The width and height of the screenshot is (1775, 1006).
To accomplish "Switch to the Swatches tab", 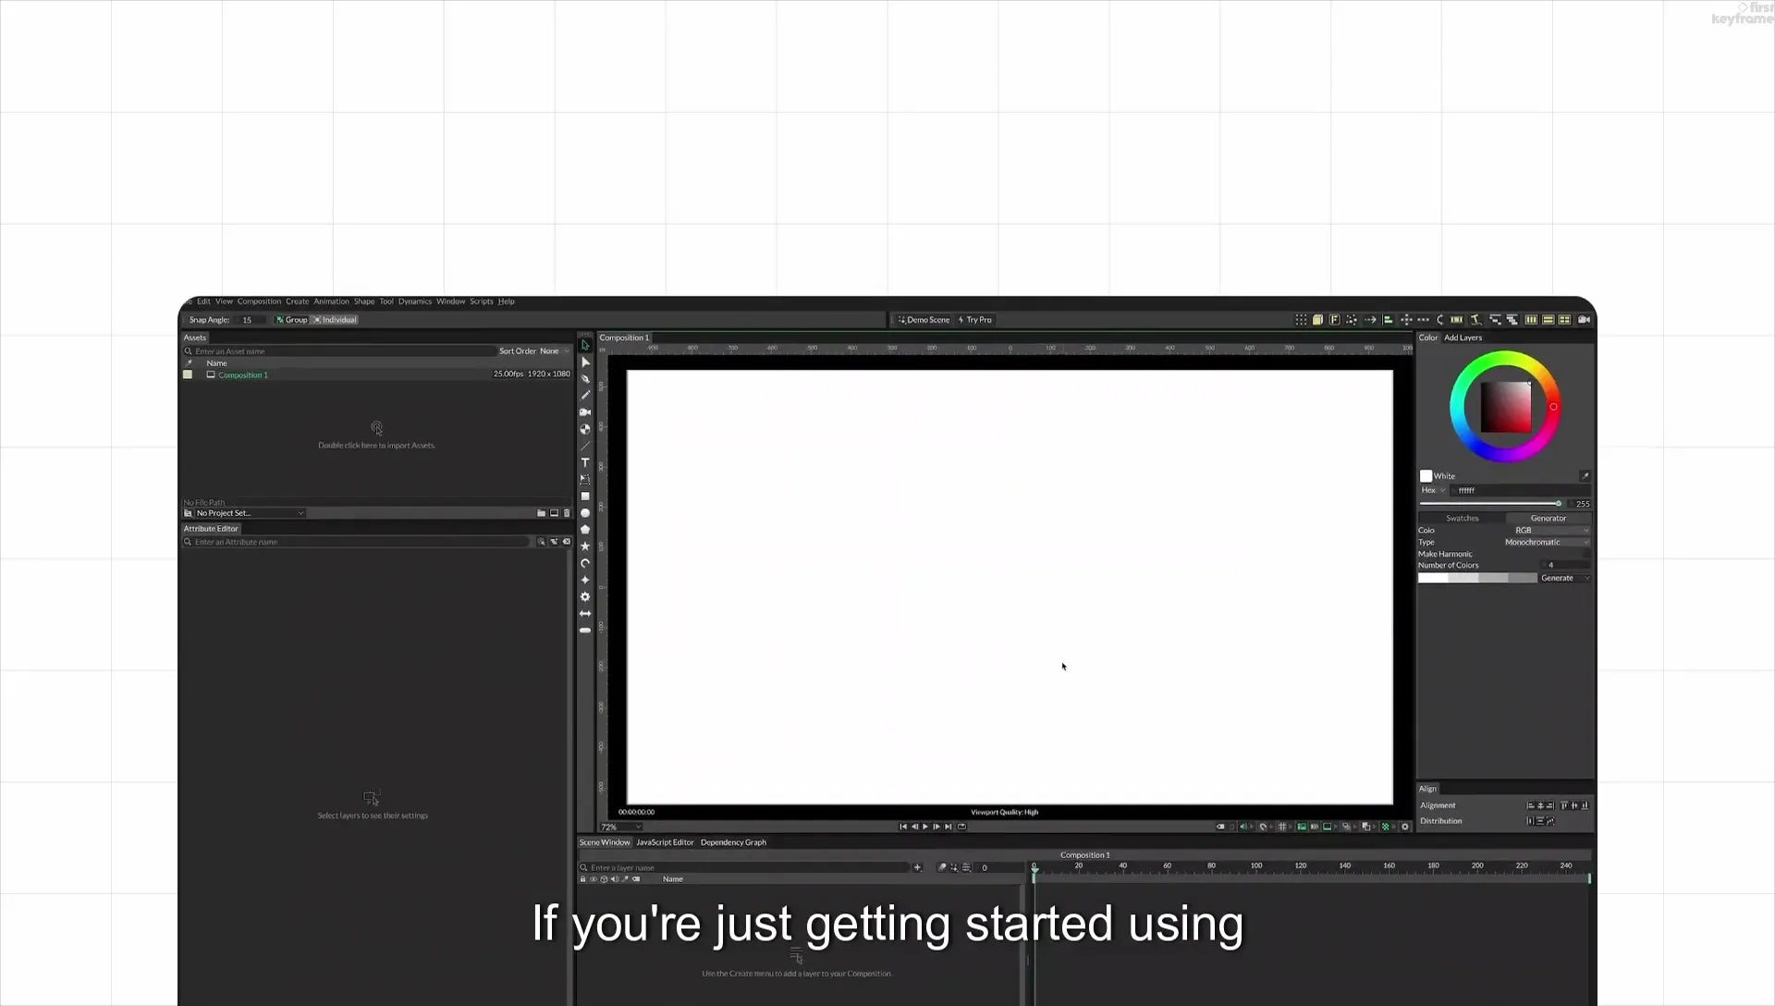I will click(x=1463, y=519).
